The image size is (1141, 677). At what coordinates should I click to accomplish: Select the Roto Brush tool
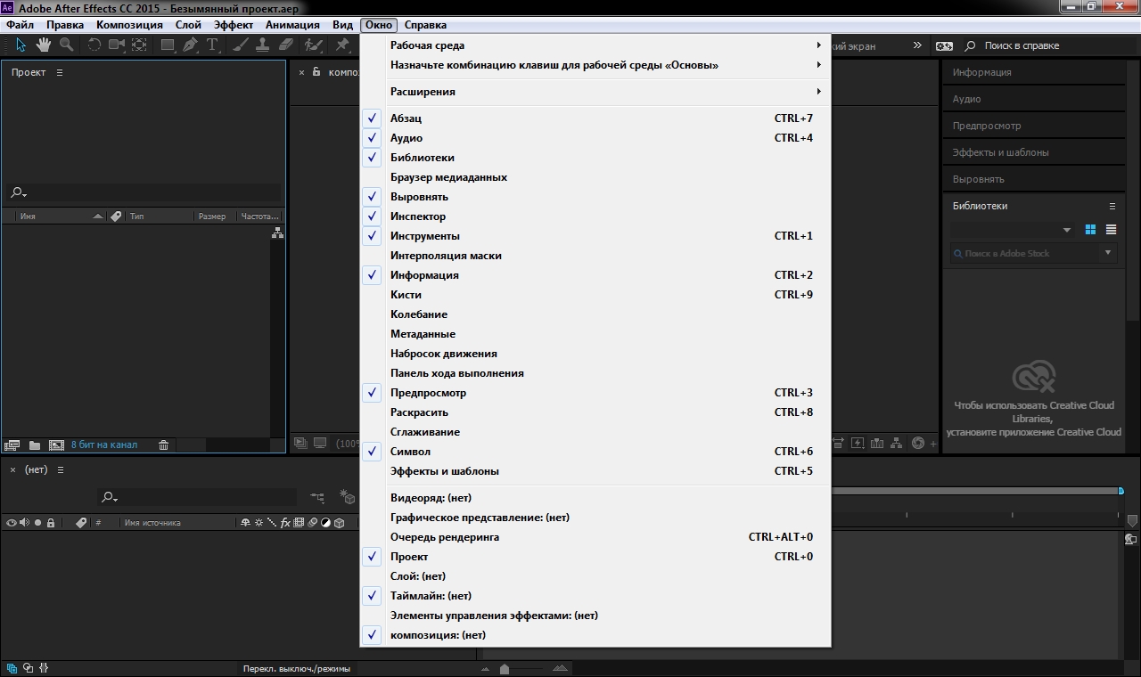313,45
